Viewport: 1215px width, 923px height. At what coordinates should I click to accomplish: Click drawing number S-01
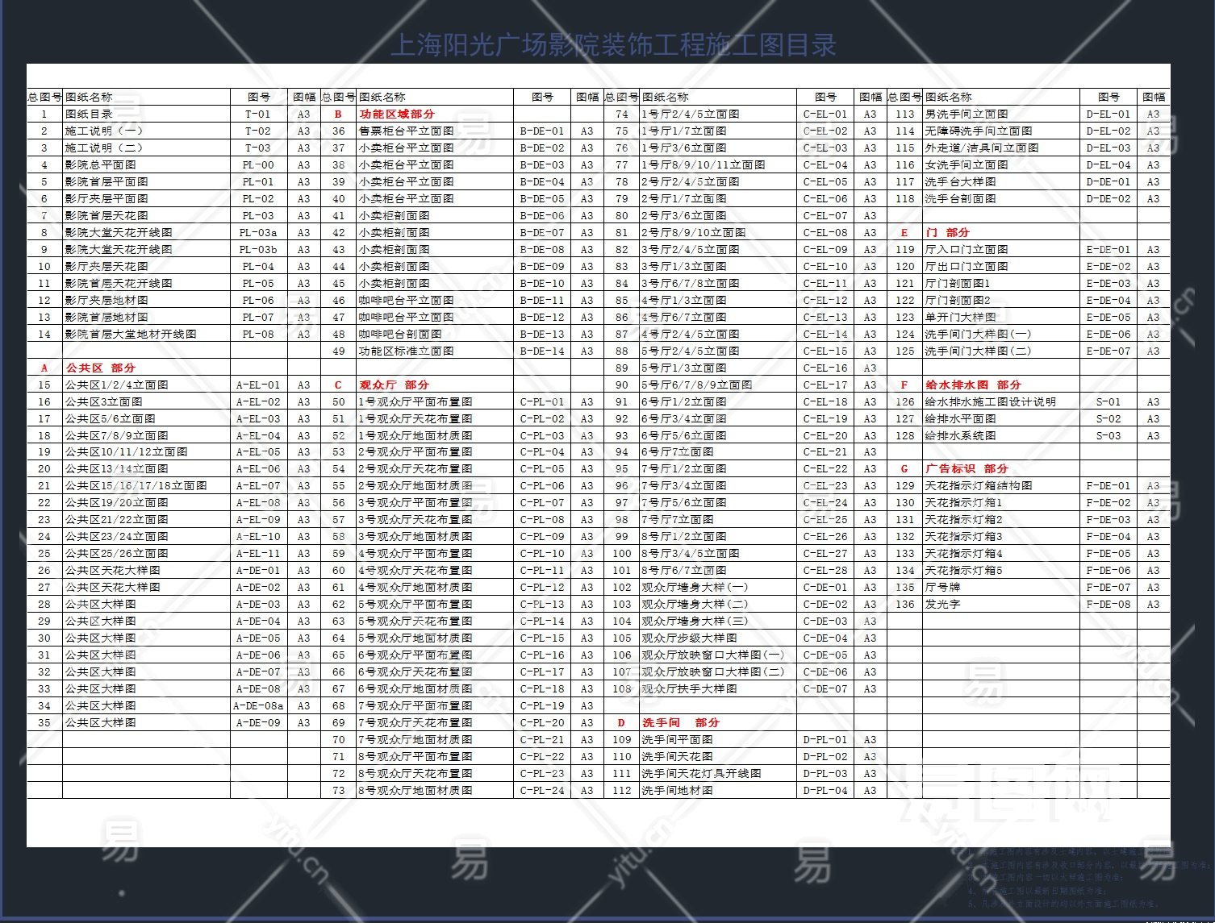coord(1109,402)
